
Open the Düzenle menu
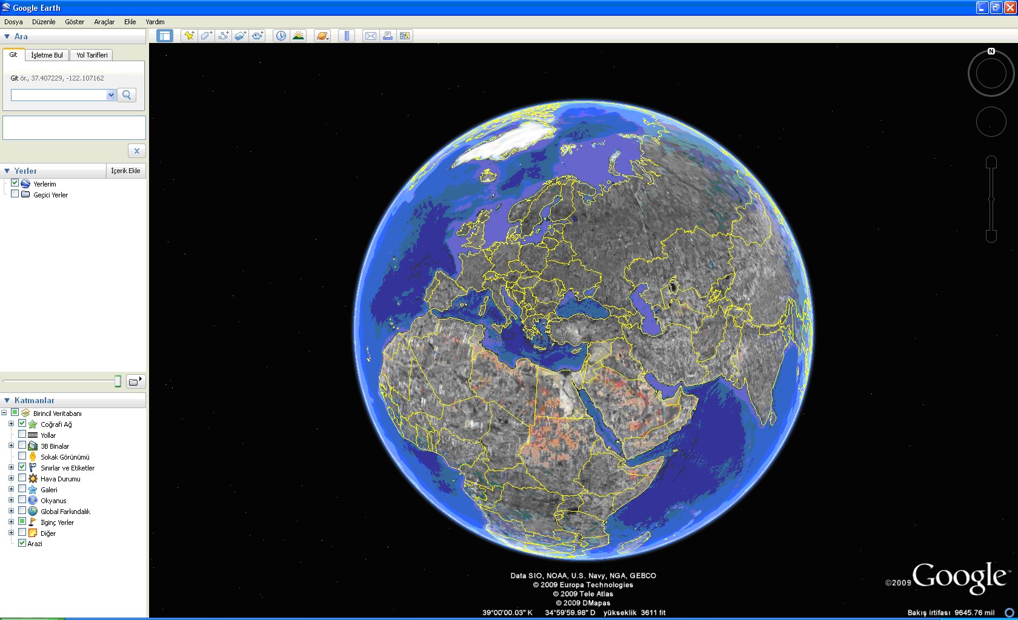44,22
